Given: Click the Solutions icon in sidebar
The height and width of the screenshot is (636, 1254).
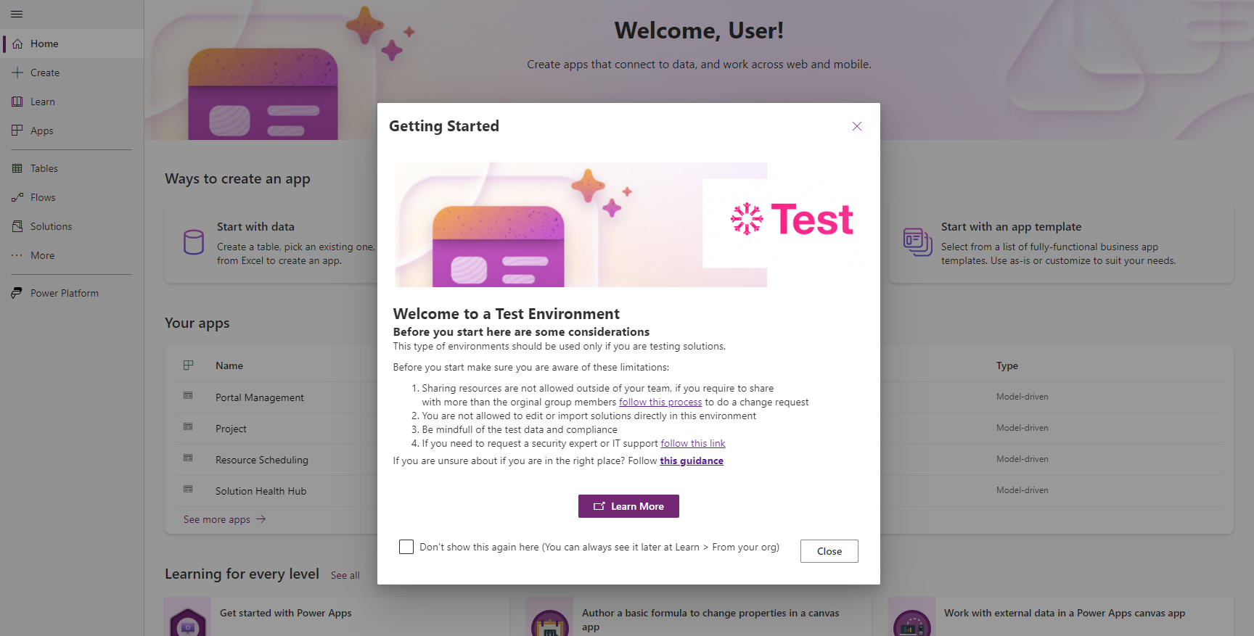Looking at the screenshot, I should point(17,226).
